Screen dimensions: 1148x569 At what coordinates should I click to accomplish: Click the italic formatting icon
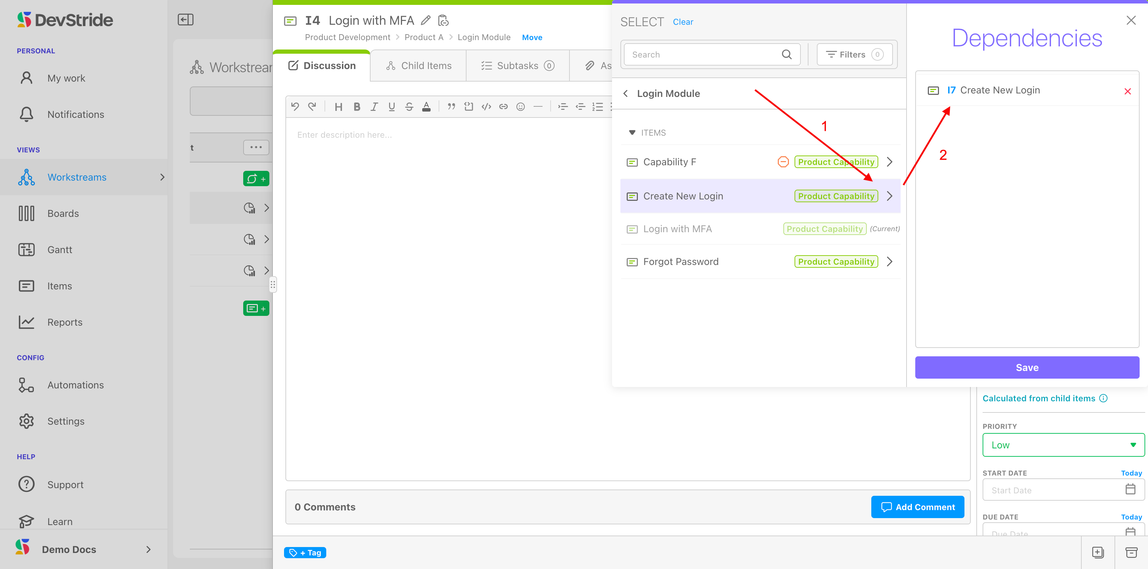click(x=374, y=107)
